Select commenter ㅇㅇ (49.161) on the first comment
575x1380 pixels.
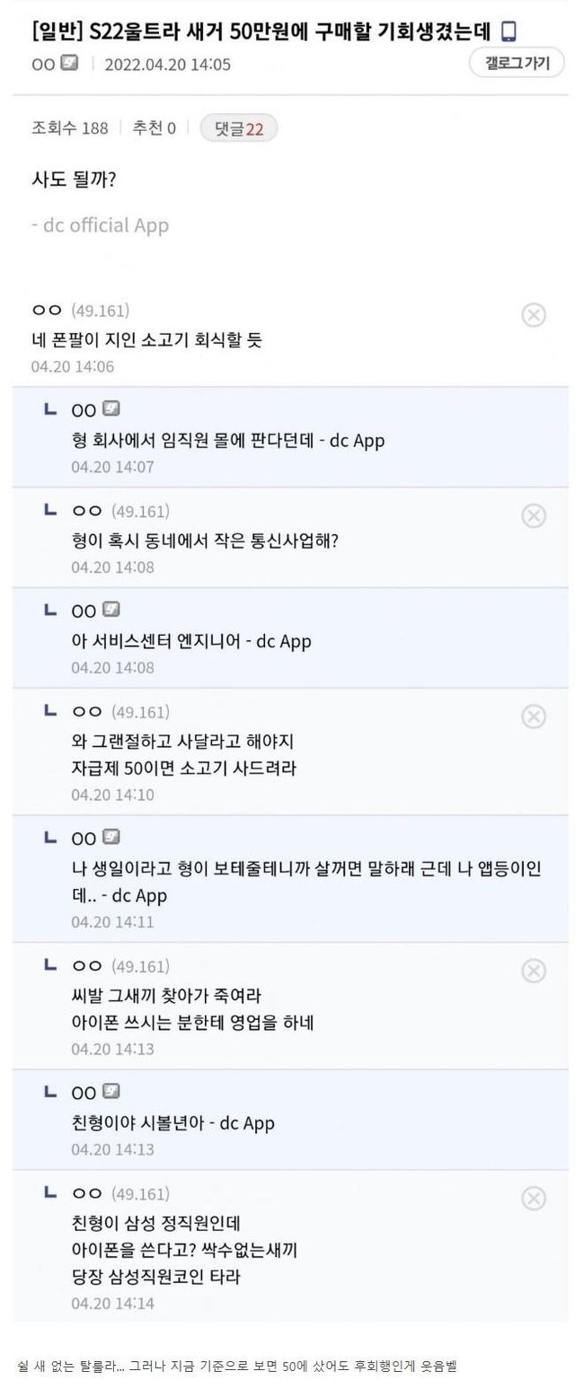point(80,311)
